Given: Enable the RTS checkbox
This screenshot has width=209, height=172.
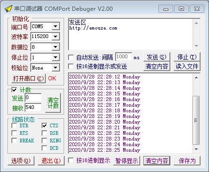Looking at the screenshot, I should pyautogui.click(x=14, y=133).
